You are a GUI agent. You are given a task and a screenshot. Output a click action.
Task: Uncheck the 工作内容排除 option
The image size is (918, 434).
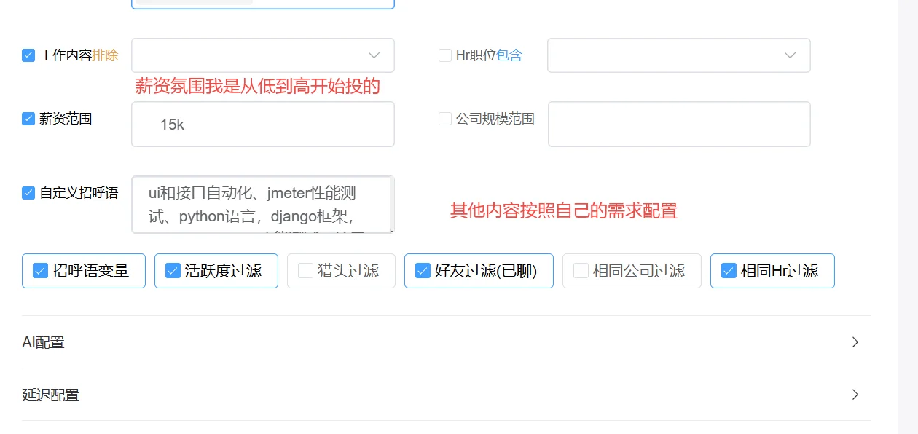pyautogui.click(x=28, y=55)
